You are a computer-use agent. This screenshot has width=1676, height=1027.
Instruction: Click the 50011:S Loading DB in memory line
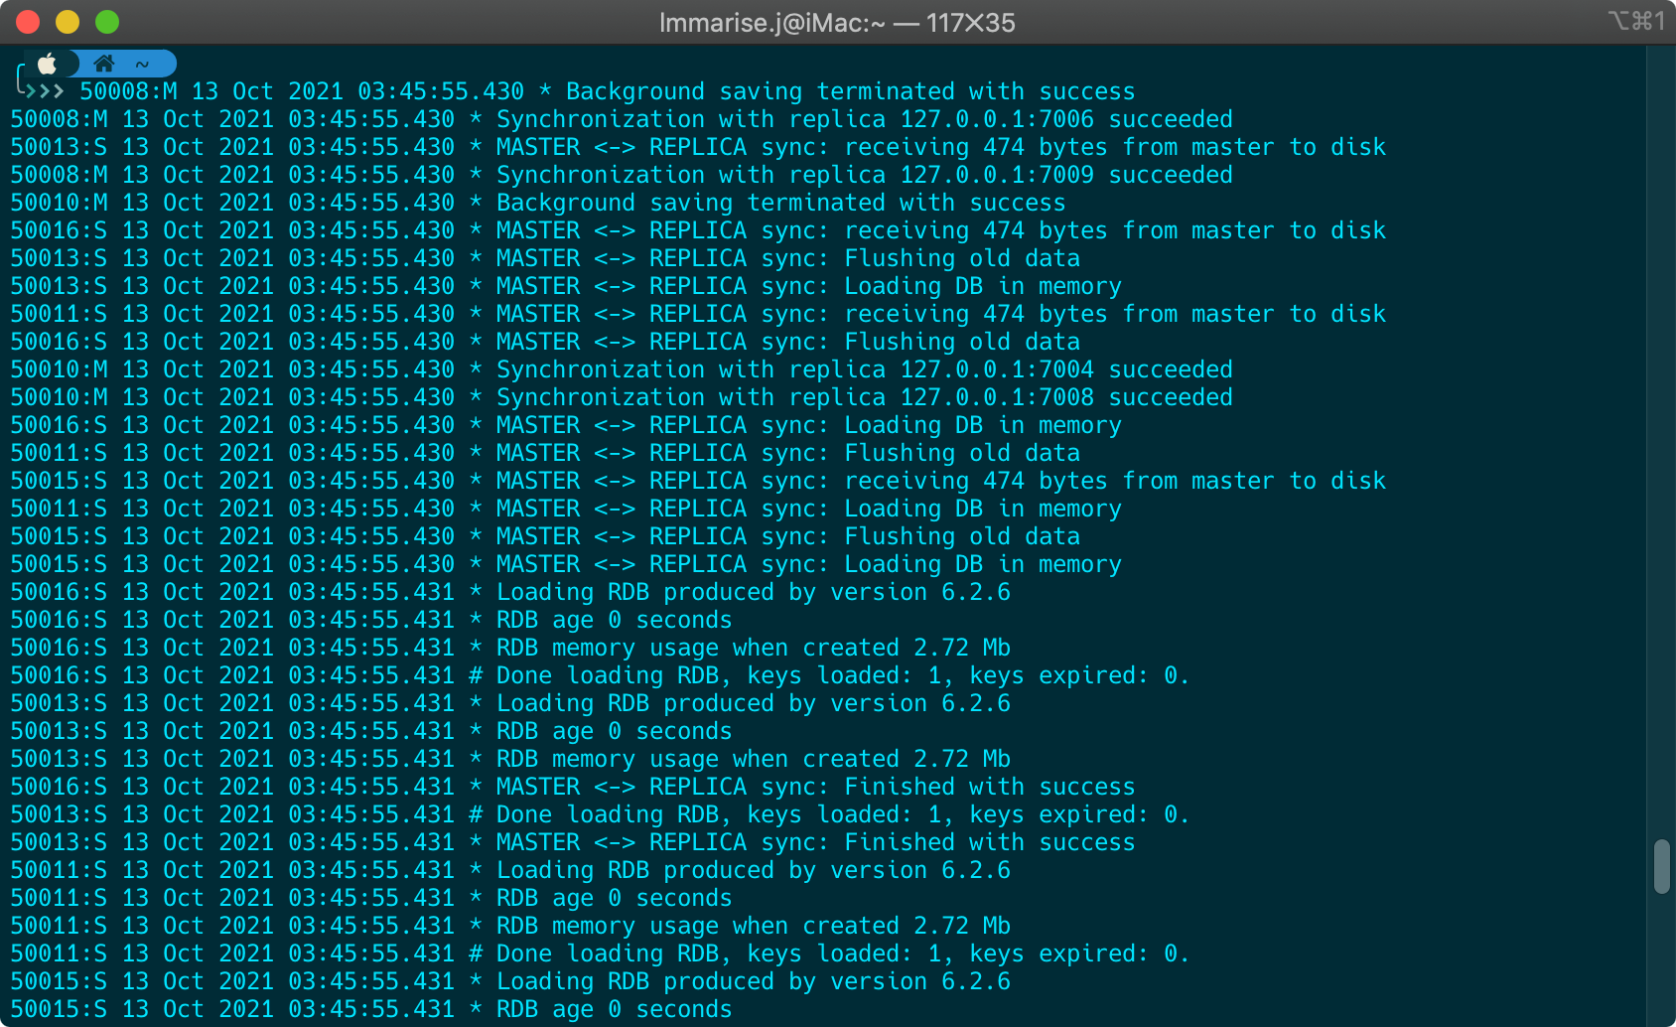pyautogui.click(x=566, y=509)
